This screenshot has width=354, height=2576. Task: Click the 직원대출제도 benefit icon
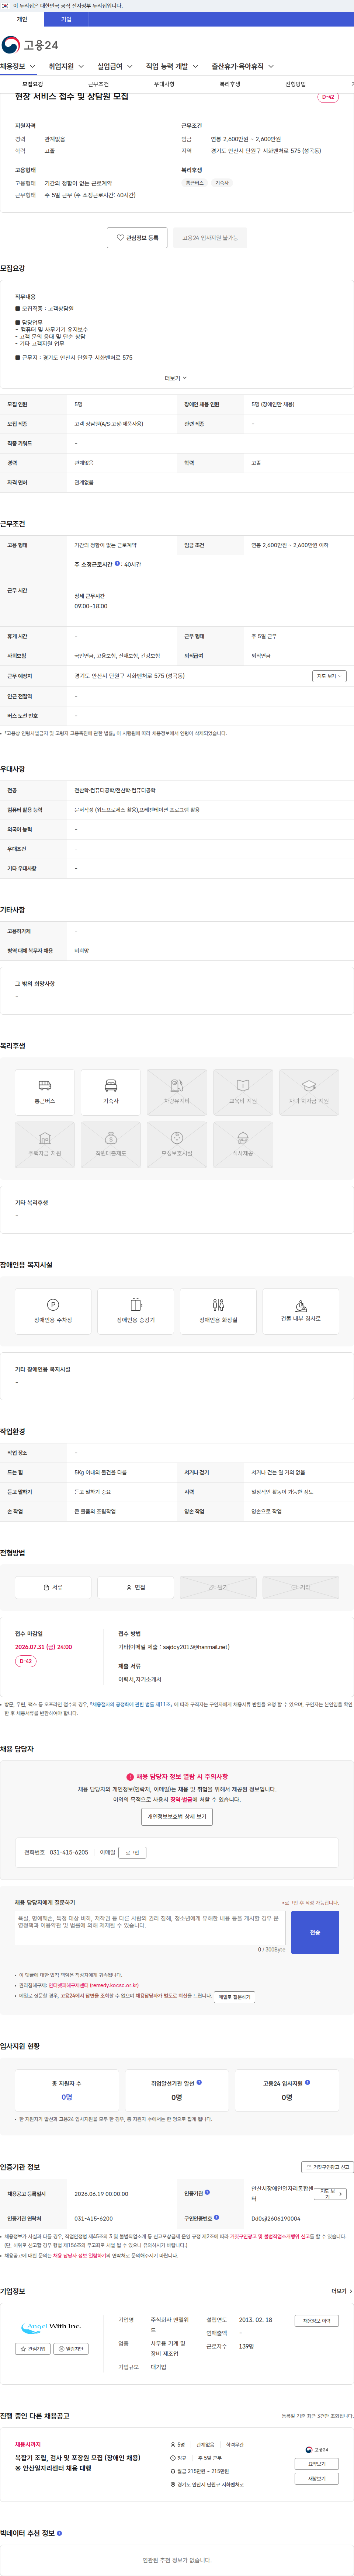pyautogui.click(x=111, y=1145)
